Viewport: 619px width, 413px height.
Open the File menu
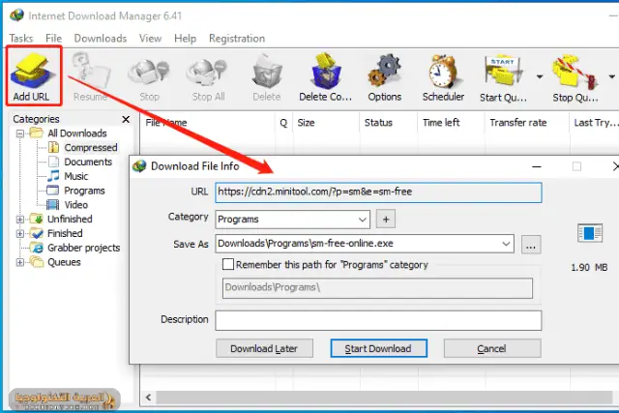pyautogui.click(x=53, y=39)
